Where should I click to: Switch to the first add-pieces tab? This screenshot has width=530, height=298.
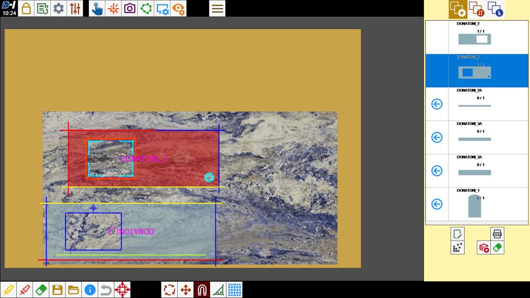coord(458,9)
